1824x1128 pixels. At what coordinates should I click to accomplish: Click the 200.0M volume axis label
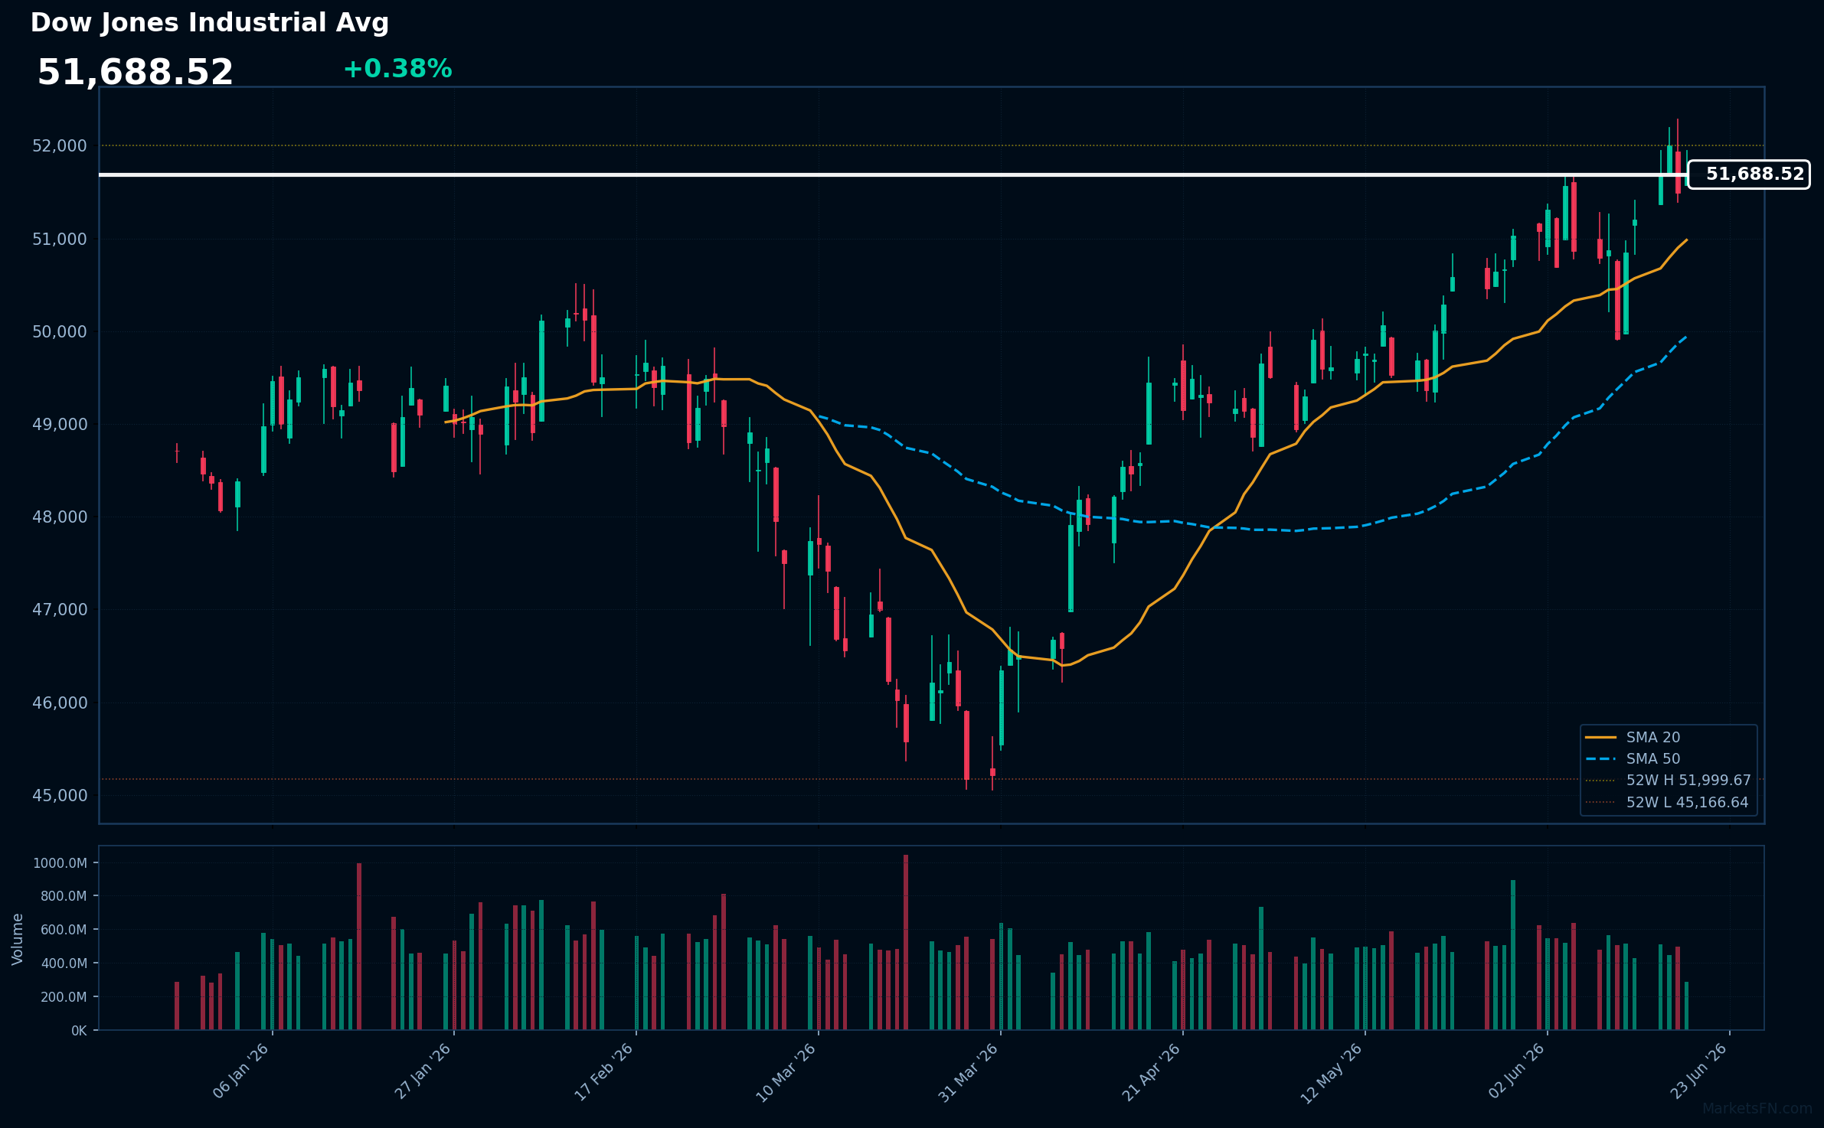[x=63, y=997]
